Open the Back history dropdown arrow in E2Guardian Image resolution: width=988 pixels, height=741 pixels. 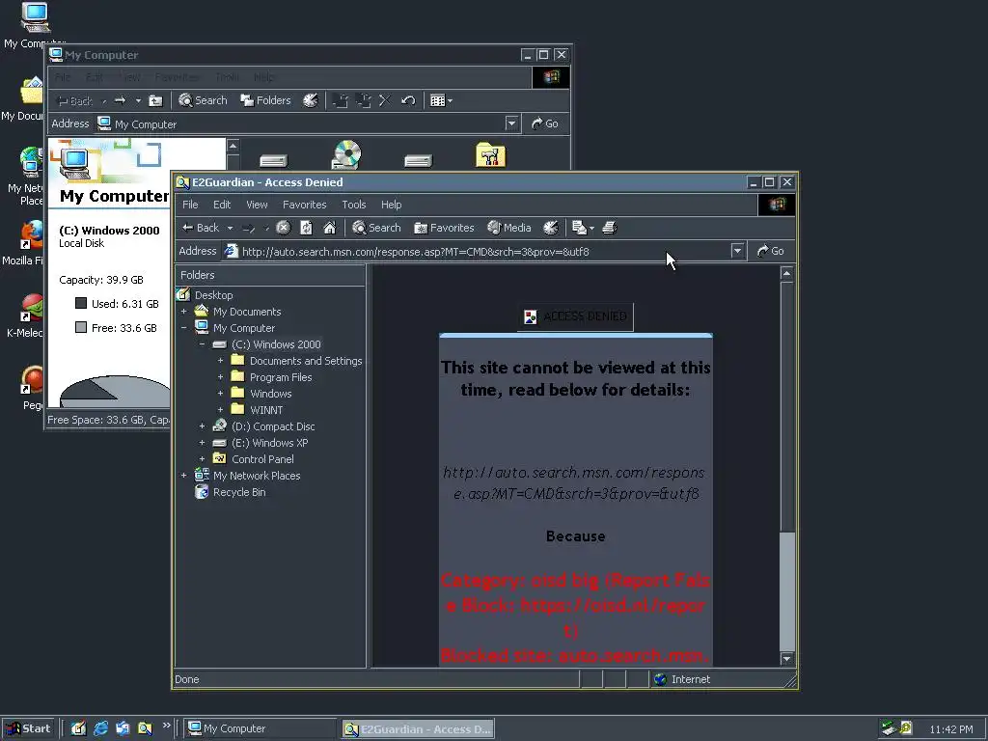tap(230, 228)
